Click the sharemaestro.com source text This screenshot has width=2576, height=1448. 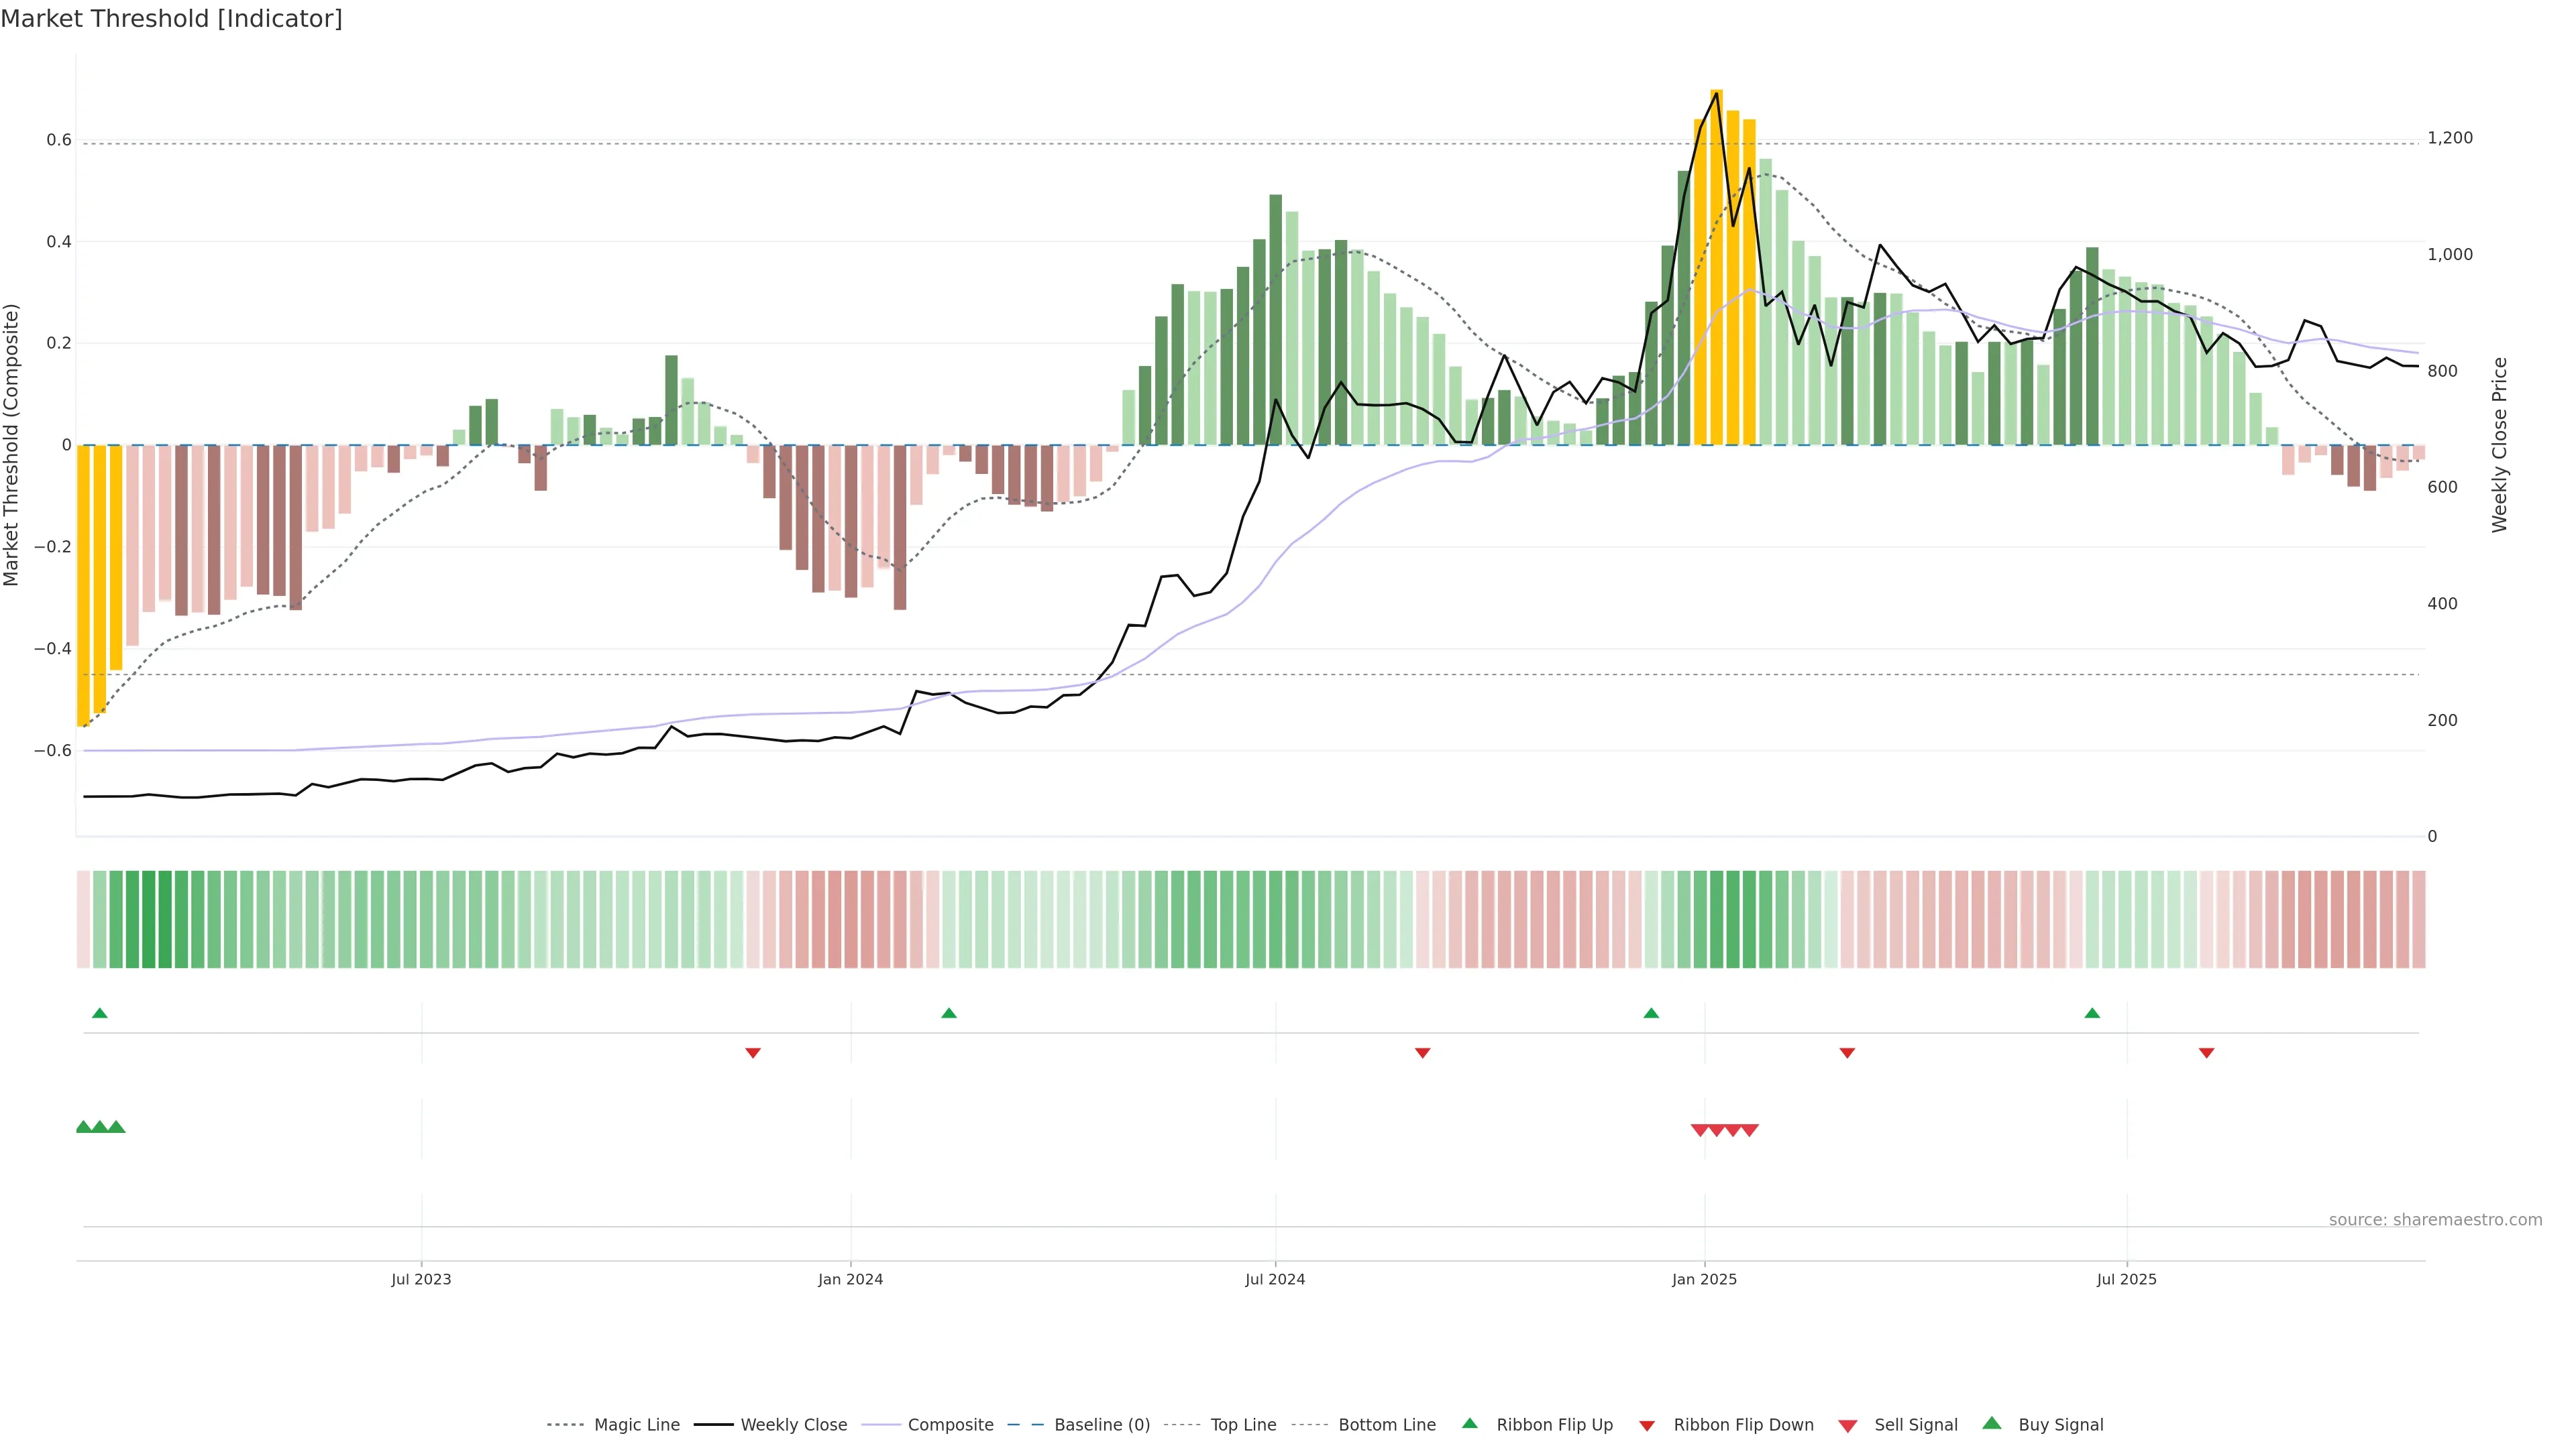click(2435, 1220)
